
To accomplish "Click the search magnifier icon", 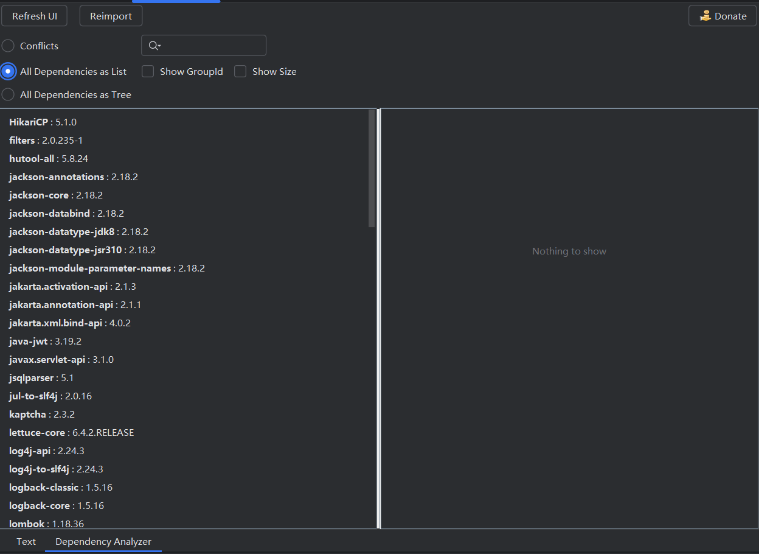I will [x=154, y=46].
